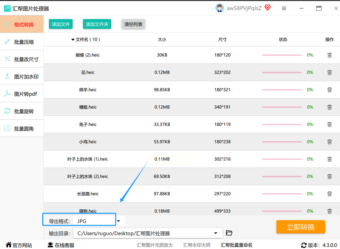340x249 pixels.
Task: Select file name 叶子上的水珠 (1).heic
Action: pos(88,159)
